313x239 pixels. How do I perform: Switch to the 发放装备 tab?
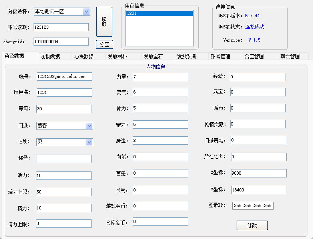187,57
